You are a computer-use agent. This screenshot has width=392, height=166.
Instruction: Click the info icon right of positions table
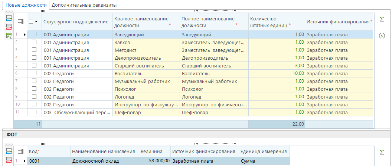[382, 36]
